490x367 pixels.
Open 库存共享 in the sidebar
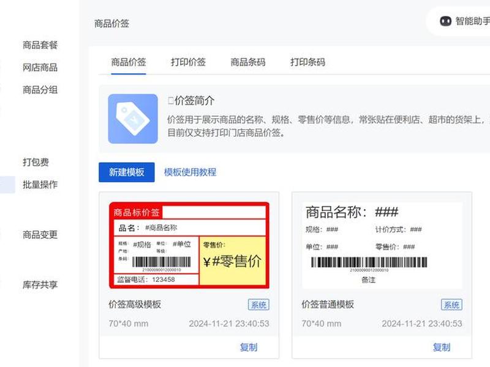(40, 284)
